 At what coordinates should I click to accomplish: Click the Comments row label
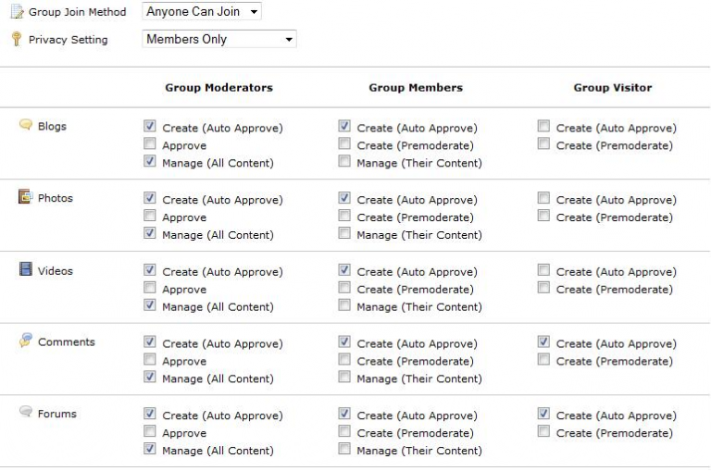67,341
